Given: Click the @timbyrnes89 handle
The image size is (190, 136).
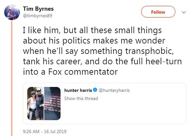Looking at the screenshot, I should point(37,16).
